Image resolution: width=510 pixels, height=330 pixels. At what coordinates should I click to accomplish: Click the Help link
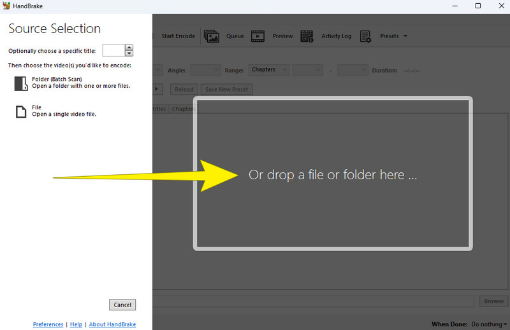tap(76, 324)
